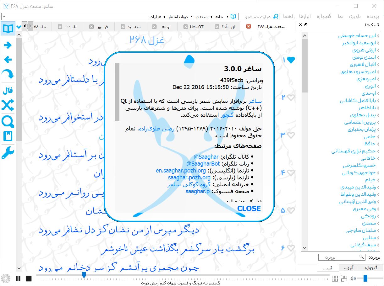
Task: Go back with the left arrow icon
Action: [x=8, y=60]
